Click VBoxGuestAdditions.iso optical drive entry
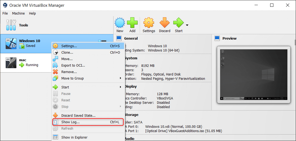Image resolution: width=296 pixels, height=141 pixels. 184,131
